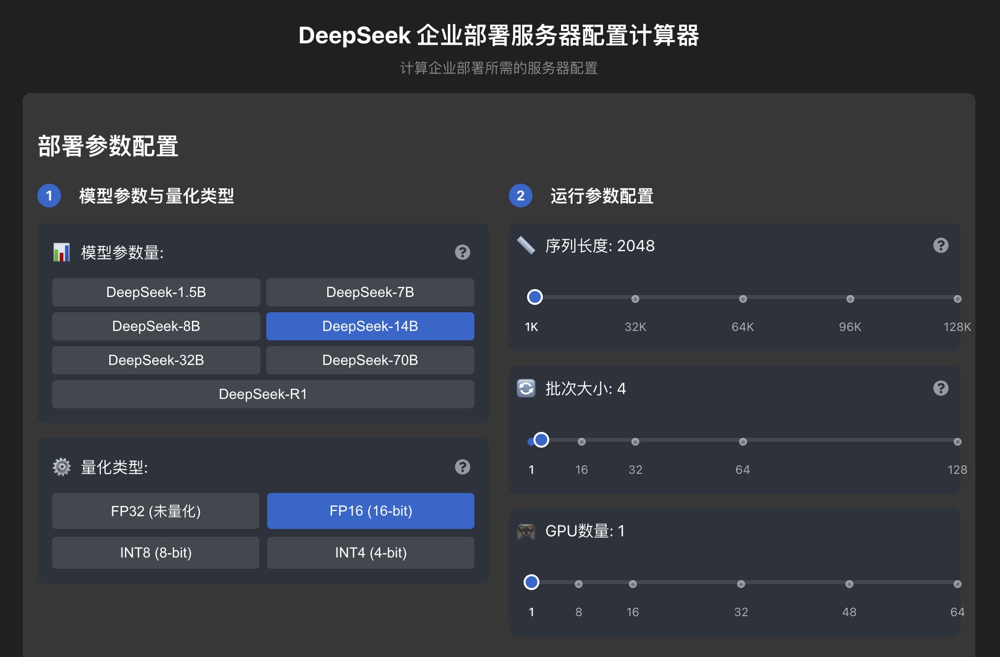This screenshot has width=1000, height=657.
Task: Select the DeepSeek-8B model
Action: 156,326
